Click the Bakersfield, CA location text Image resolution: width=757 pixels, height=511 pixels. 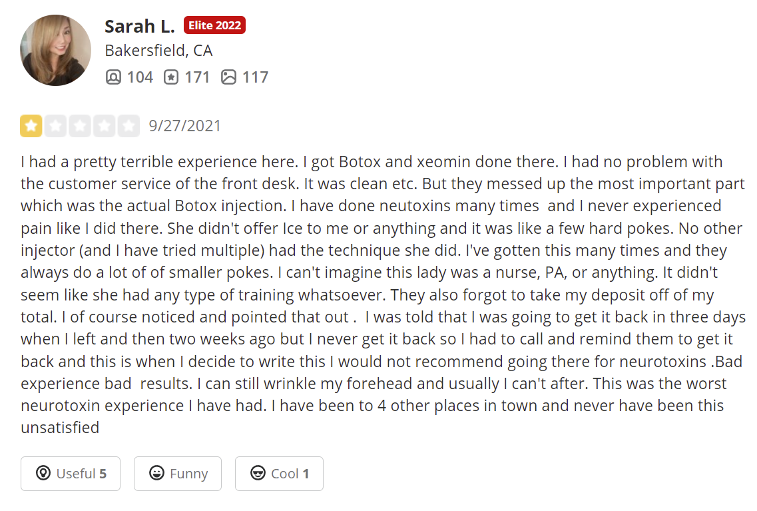click(x=158, y=51)
